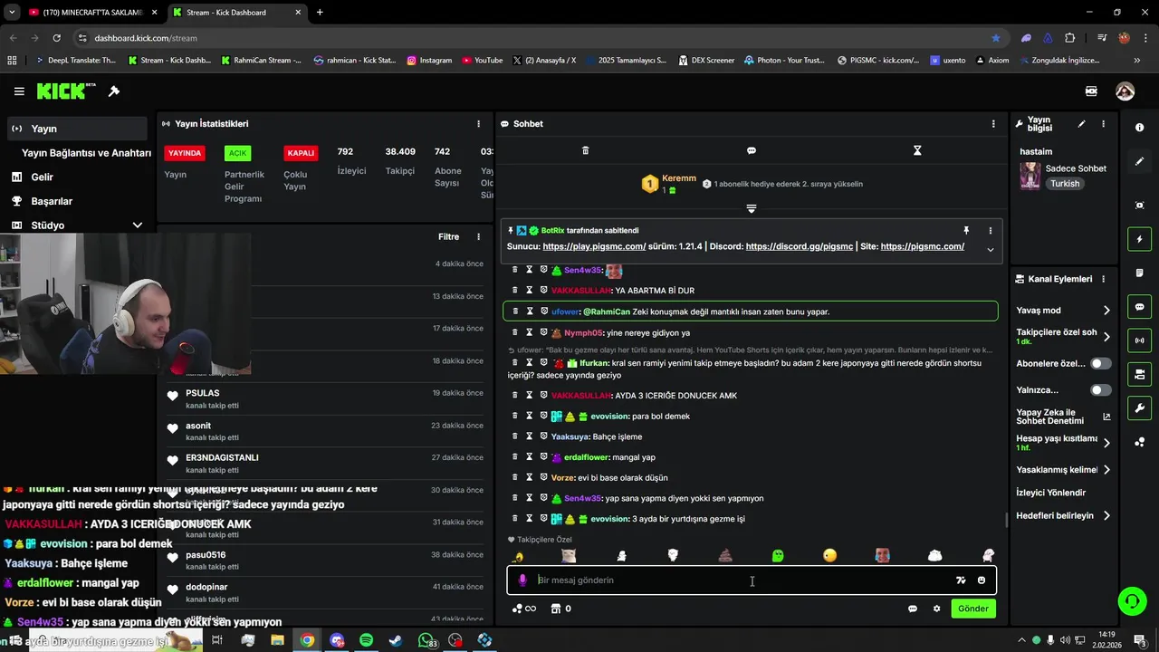Toggle Abonelere özel chat switch
The image size is (1159, 652).
tap(1101, 363)
